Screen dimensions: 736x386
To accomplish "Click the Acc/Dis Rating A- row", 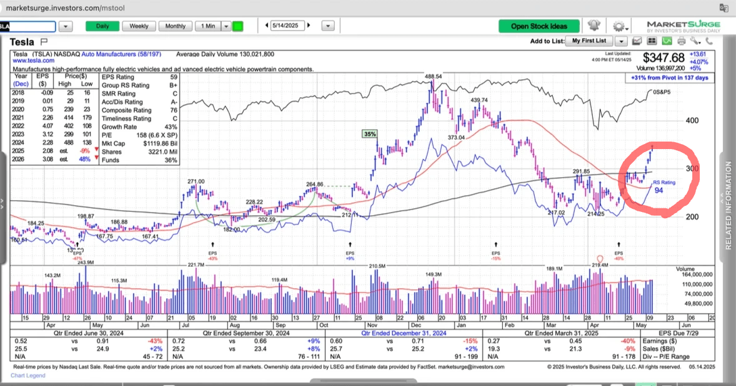I will click(139, 102).
